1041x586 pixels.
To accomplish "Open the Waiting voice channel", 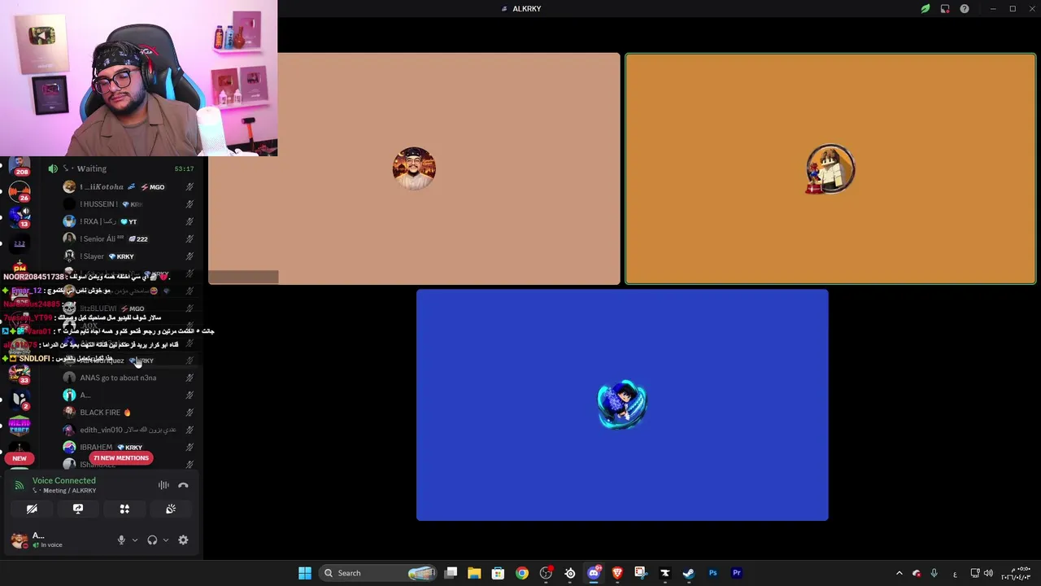I will pyautogui.click(x=122, y=168).
